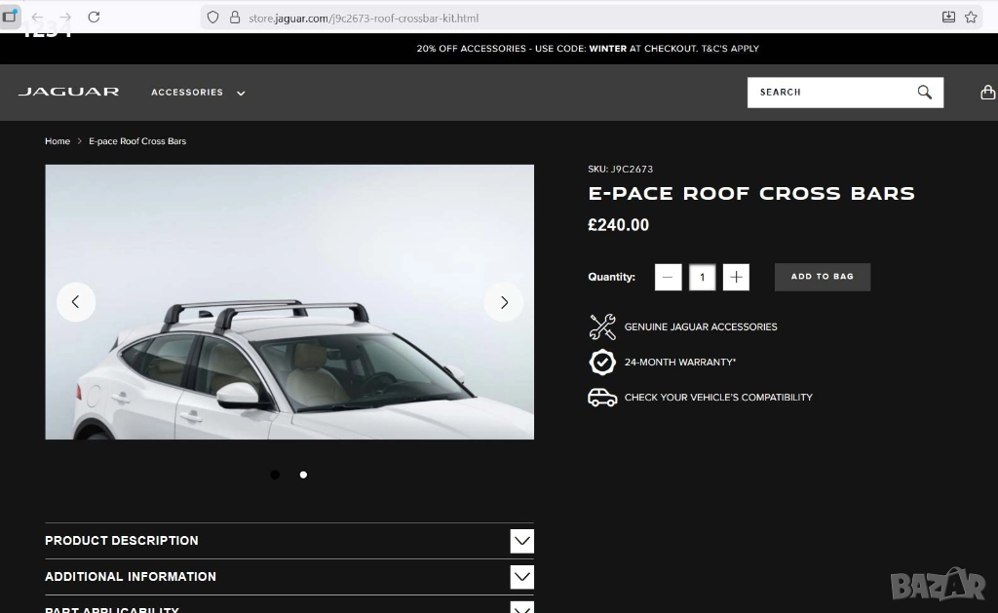The width and height of the screenshot is (998, 613).
Task: Reload the page with the refresh icon
Action: pyautogui.click(x=94, y=18)
